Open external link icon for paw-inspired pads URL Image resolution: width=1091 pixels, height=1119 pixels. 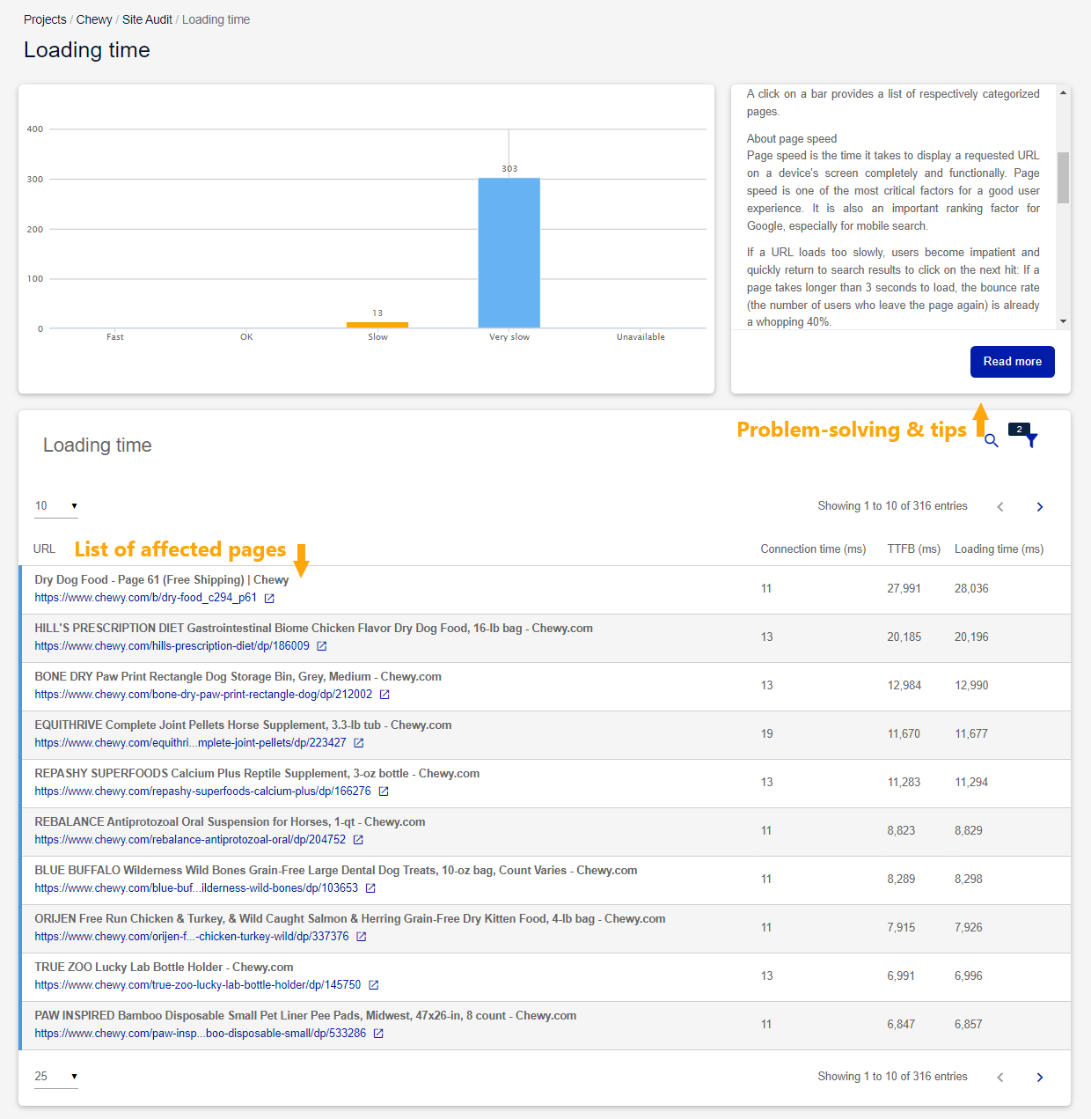tap(378, 1034)
